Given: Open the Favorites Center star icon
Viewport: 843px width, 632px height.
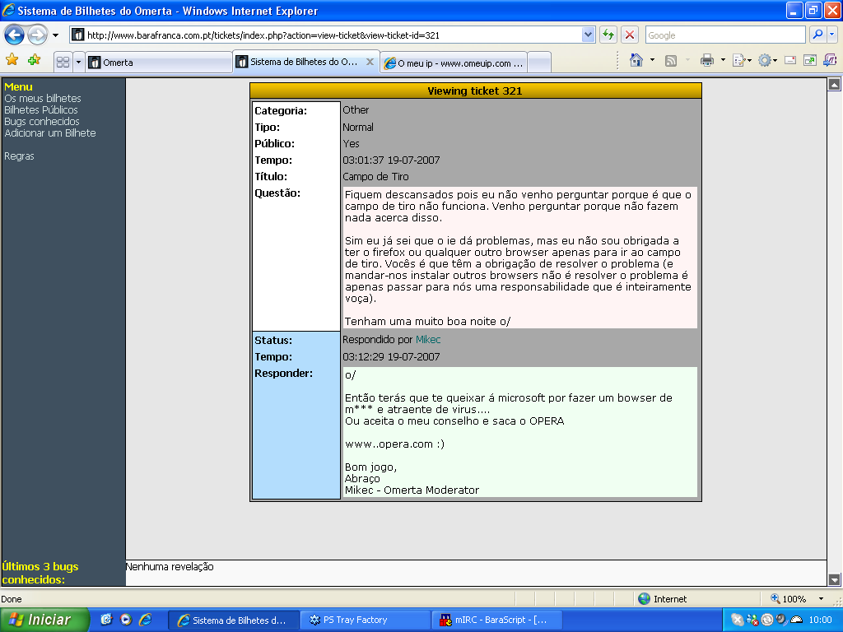Looking at the screenshot, I should [12, 60].
